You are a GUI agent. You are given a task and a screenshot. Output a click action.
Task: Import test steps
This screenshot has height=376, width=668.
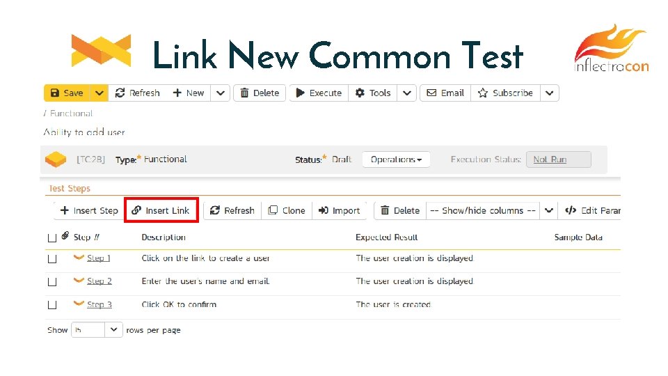pyautogui.click(x=340, y=210)
